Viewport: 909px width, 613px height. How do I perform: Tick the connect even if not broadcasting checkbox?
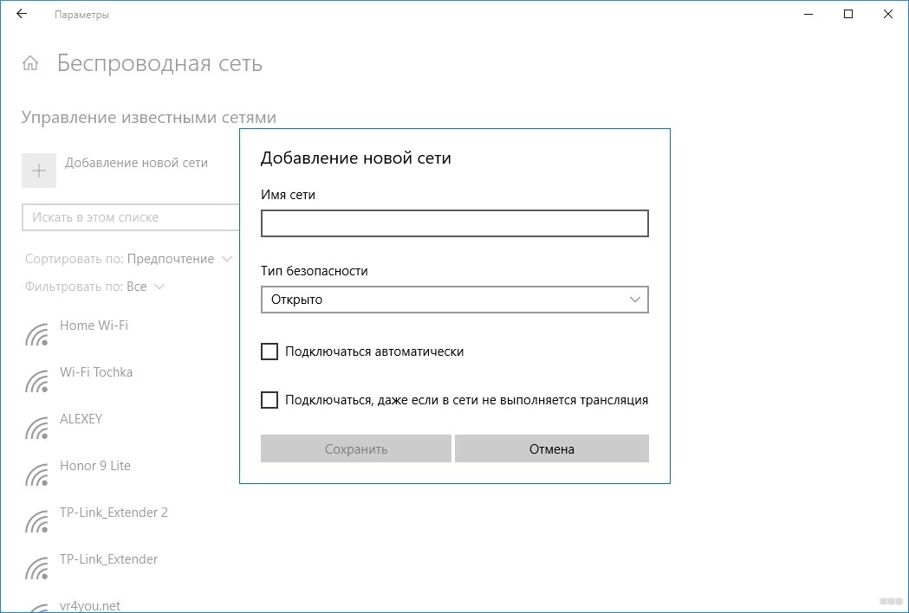[x=269, y=400]
